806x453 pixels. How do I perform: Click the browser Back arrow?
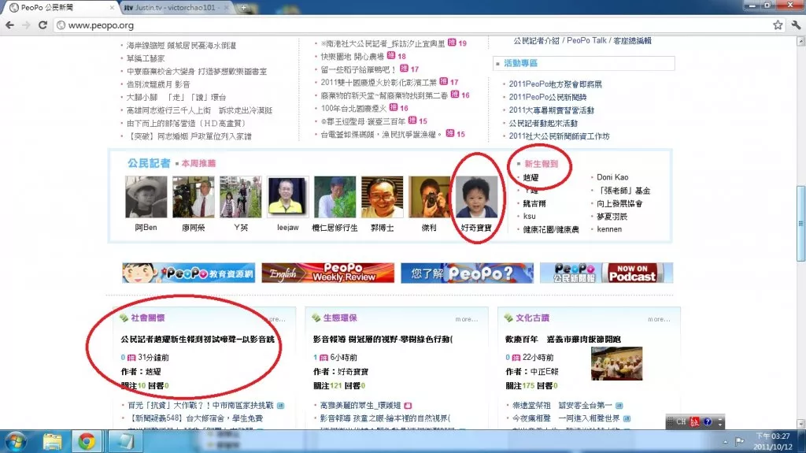tap(9, 24)
